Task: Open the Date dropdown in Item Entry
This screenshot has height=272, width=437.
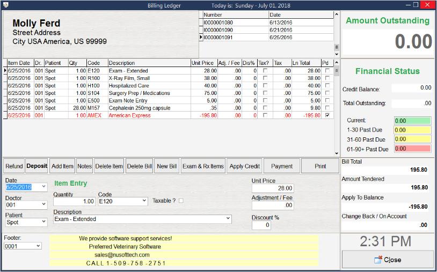Action: (x=43, y=187)
